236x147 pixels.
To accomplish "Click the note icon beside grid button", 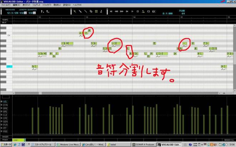I will [101, 11].
